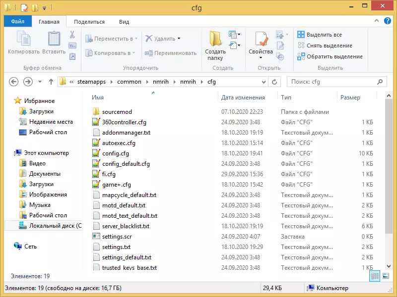Collapse the ribbon with the chevron
The height and width of the screenshot is (297, 397).
pos(377,21)
